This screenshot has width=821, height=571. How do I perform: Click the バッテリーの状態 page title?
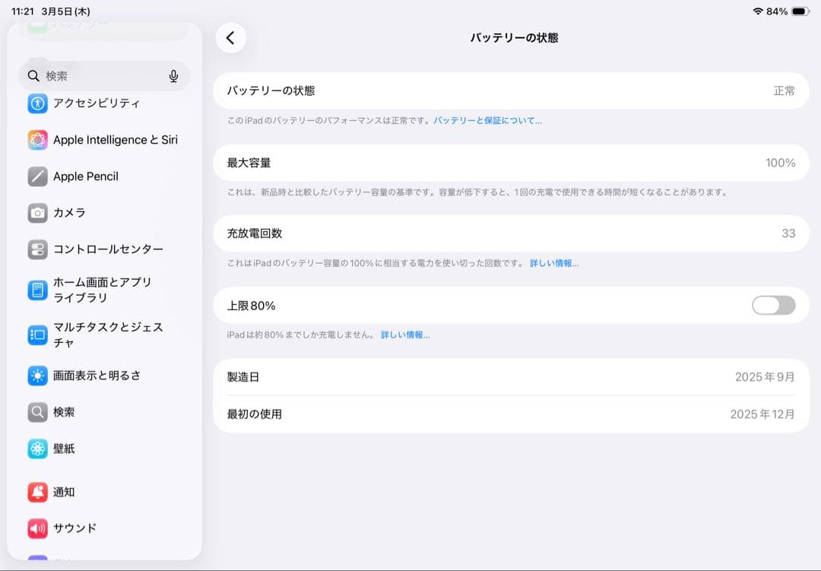514,38
